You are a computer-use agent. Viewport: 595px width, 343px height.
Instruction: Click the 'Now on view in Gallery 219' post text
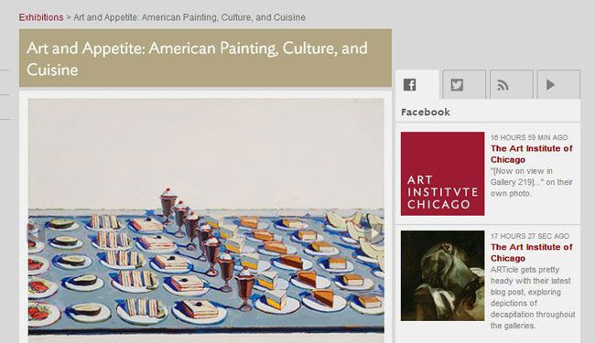tap(531, 182)
